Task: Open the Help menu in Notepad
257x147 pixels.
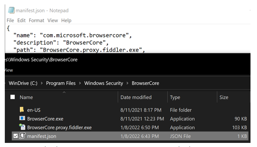Action: click(x=66, y=21)
